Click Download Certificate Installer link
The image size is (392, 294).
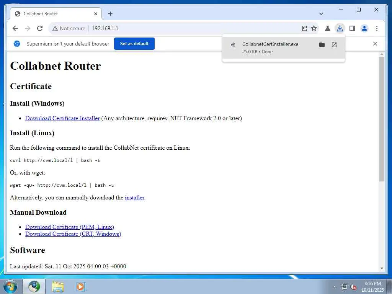click(x=62, y=118)
